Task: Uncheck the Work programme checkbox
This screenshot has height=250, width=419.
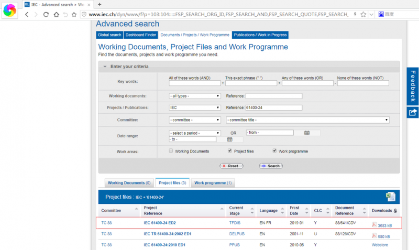Action: [x=274, y=151]
